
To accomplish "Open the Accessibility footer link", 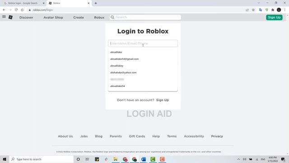I will (194, 136).
